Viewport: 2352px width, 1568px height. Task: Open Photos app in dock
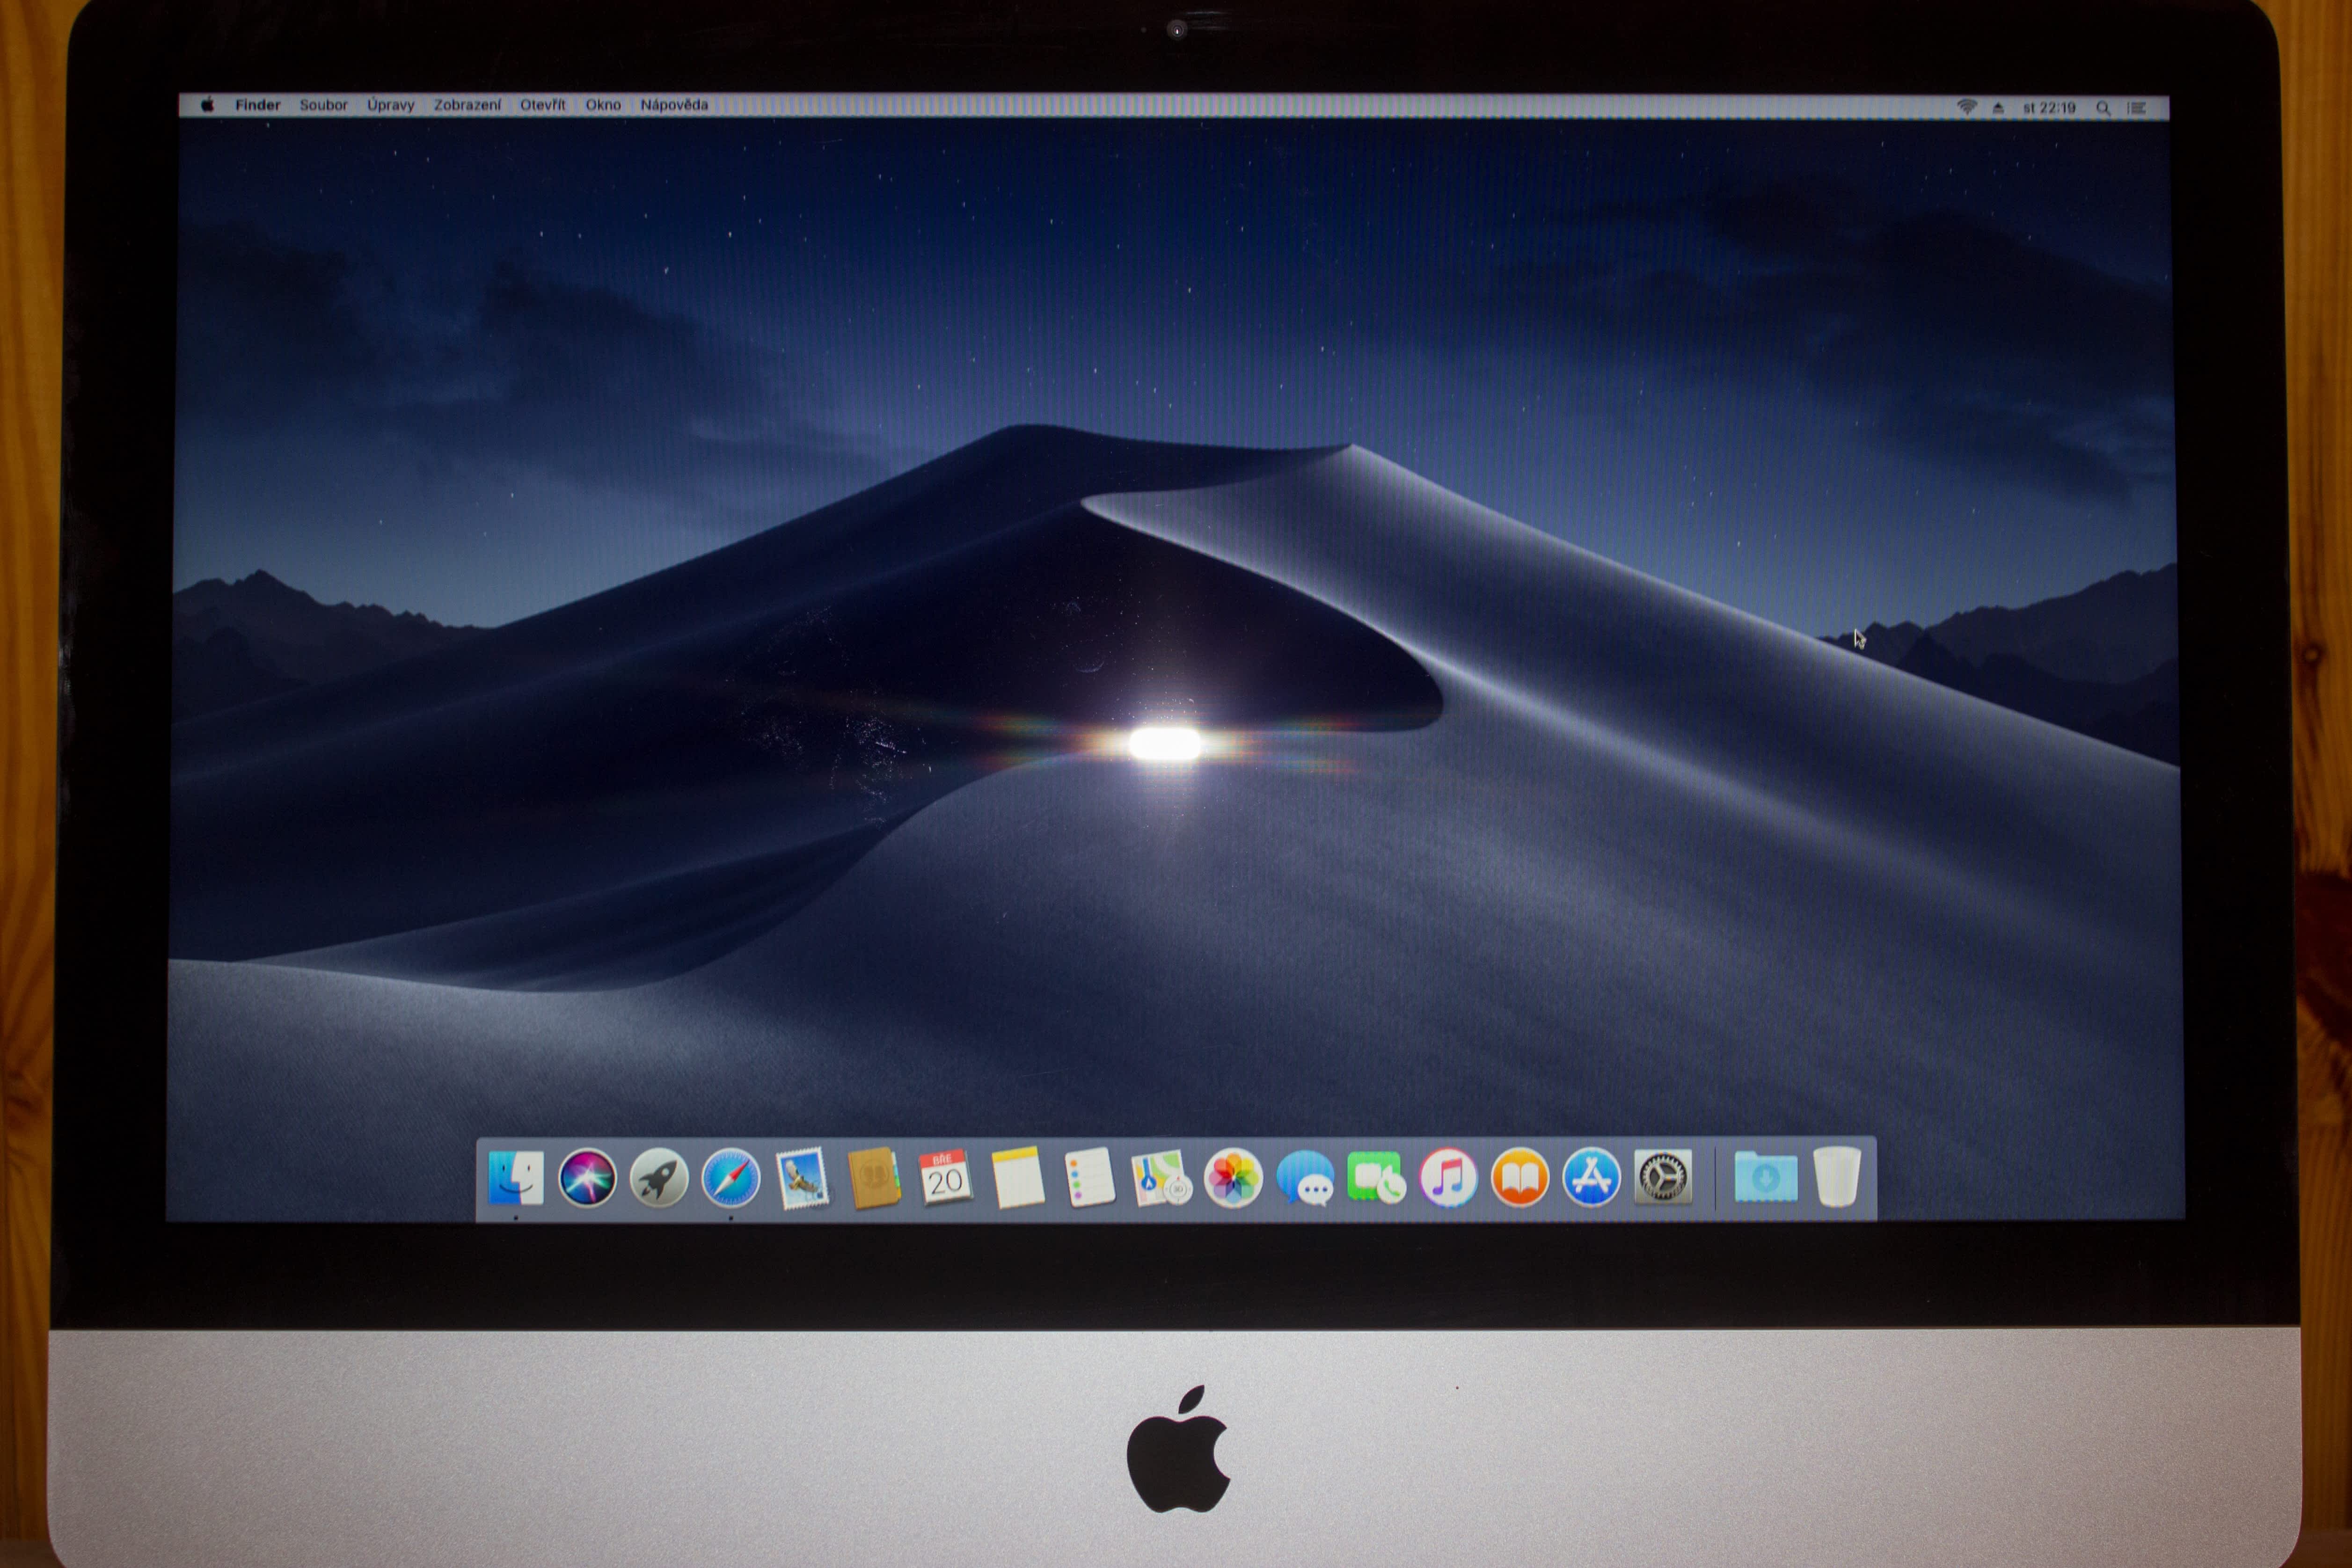pyautogui.click(x=1233, y=1178)
